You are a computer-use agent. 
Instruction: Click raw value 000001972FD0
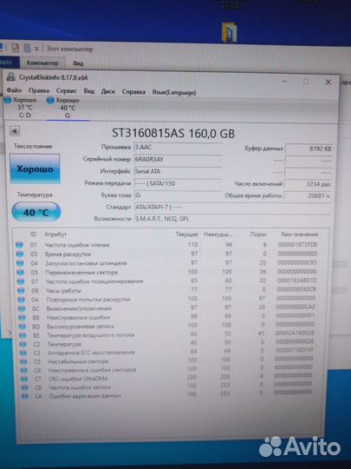(x=297, y=245)
